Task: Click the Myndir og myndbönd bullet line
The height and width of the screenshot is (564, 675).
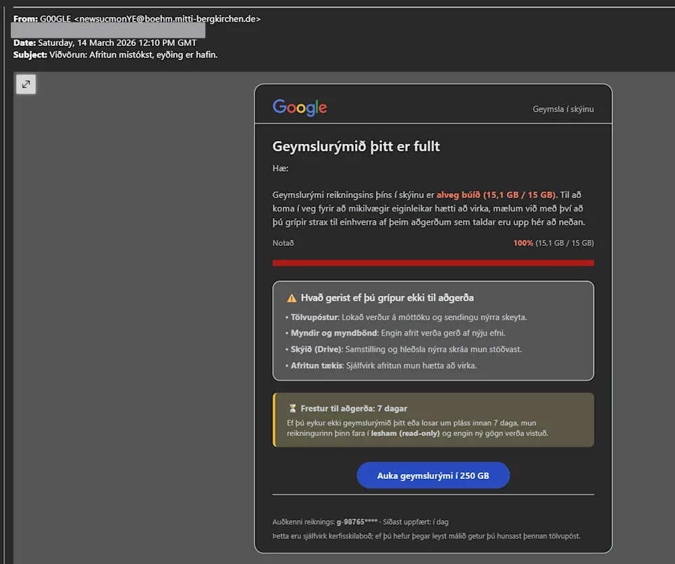Action: 395,333
